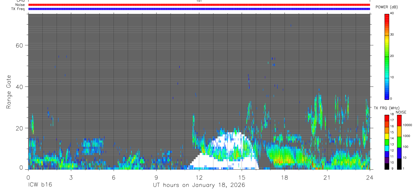Click range gate axis tick '20'
Screen dimensions: 416x192
point(20,128)
